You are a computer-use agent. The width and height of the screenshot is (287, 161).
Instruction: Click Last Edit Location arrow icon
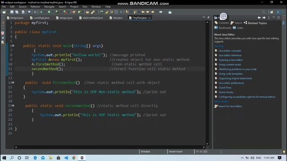(143, 12)
